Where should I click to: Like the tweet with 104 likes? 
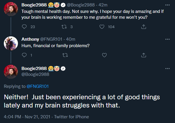[x=102, y=27]
